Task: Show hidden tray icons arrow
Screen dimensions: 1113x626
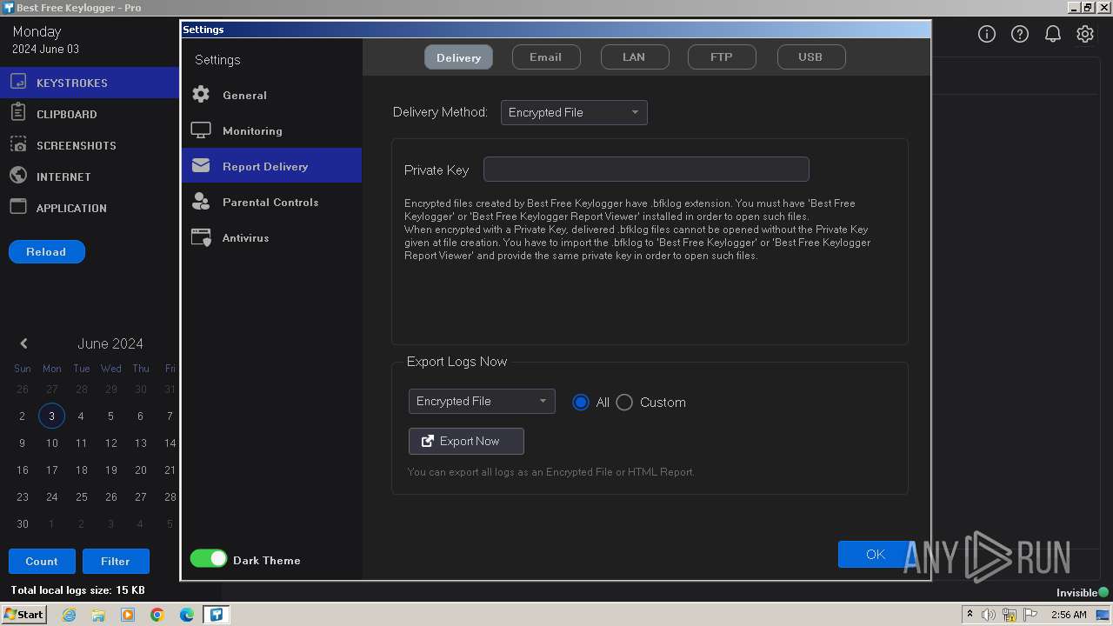Action: (x=970, y=615)
